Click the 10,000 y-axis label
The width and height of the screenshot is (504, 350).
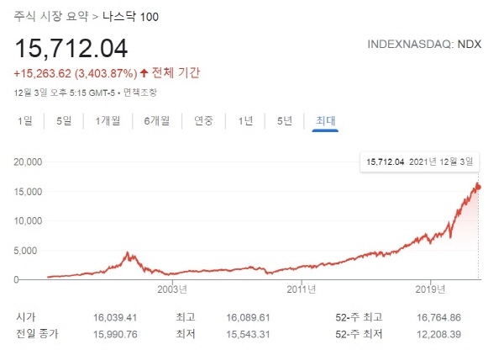tap(28, 221)
